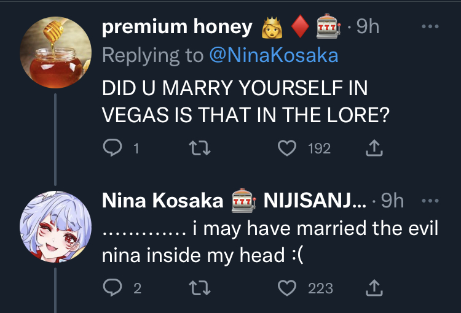Open Nina Kosaka's profile name
Image resolution: width=461 pixels, height=313 pixels.
click(162, 200)
